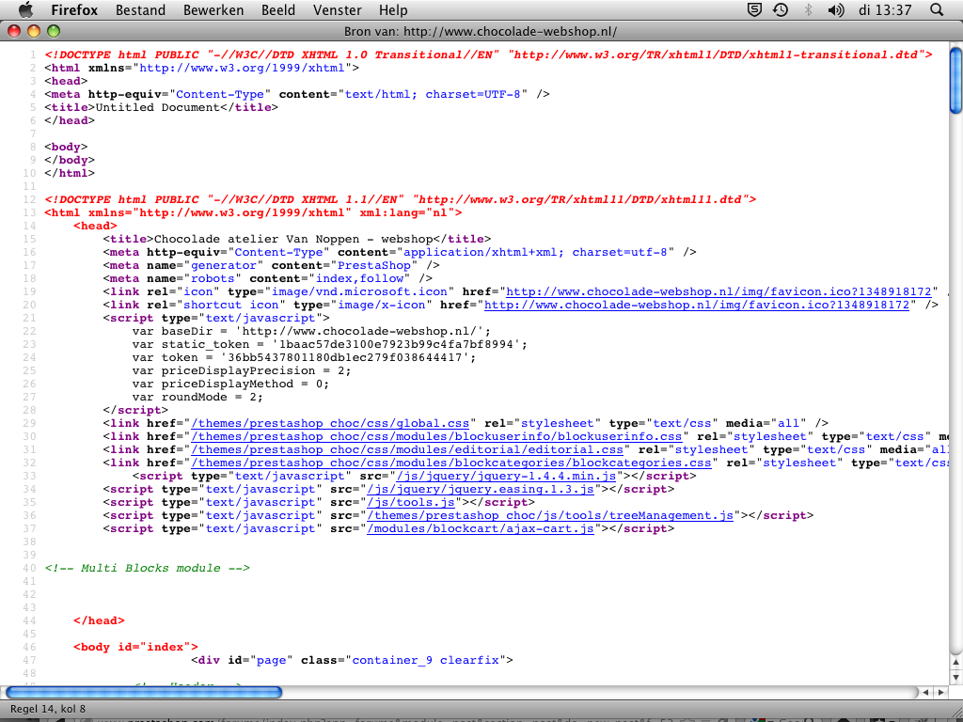Click the horizontal scroll right arrow
963x722 pixels.
coord(940,693)
